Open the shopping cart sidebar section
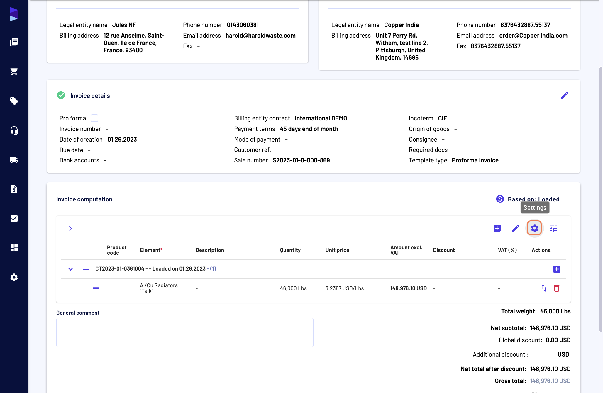Image resolution: width=603 pixels, height=393 pixels. click(14, 72)
